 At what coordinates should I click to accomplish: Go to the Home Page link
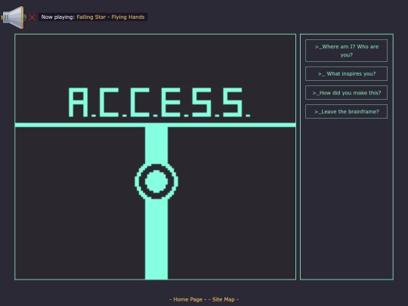coord(187,299)
